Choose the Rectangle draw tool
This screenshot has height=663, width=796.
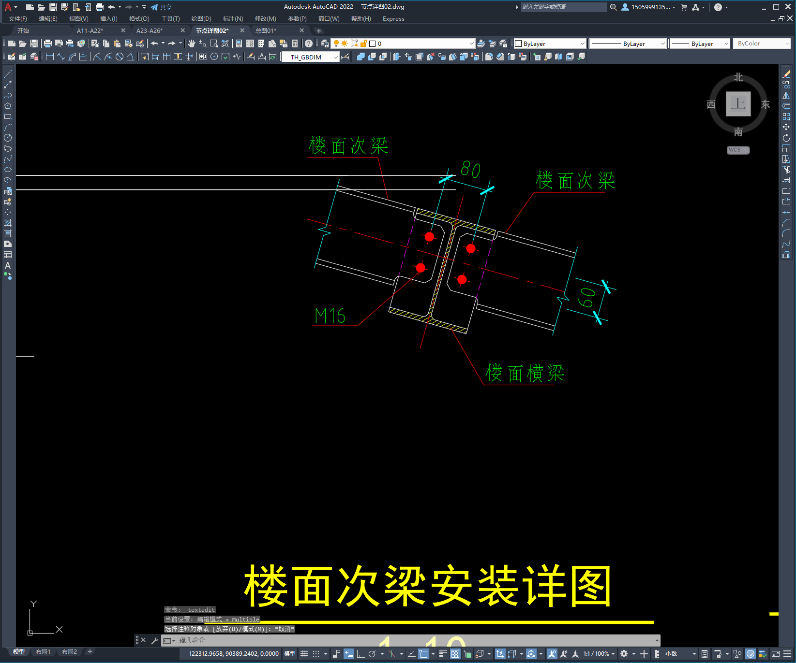coord(8,116)
